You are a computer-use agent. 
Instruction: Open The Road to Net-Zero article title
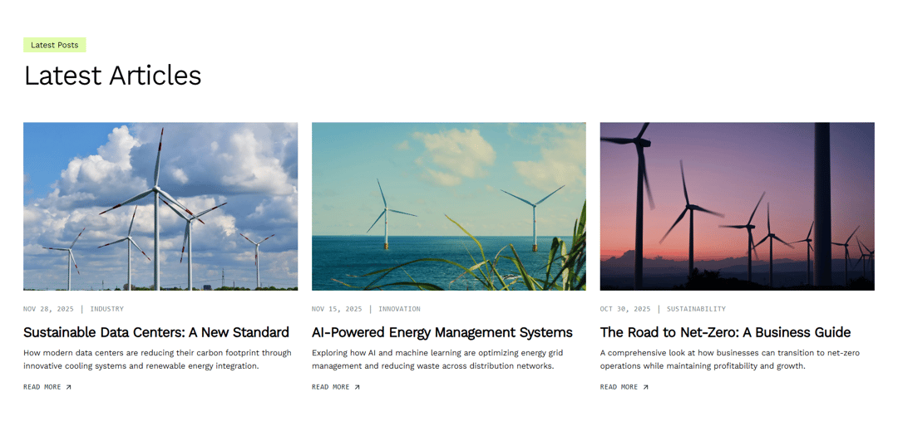(725, 332)
